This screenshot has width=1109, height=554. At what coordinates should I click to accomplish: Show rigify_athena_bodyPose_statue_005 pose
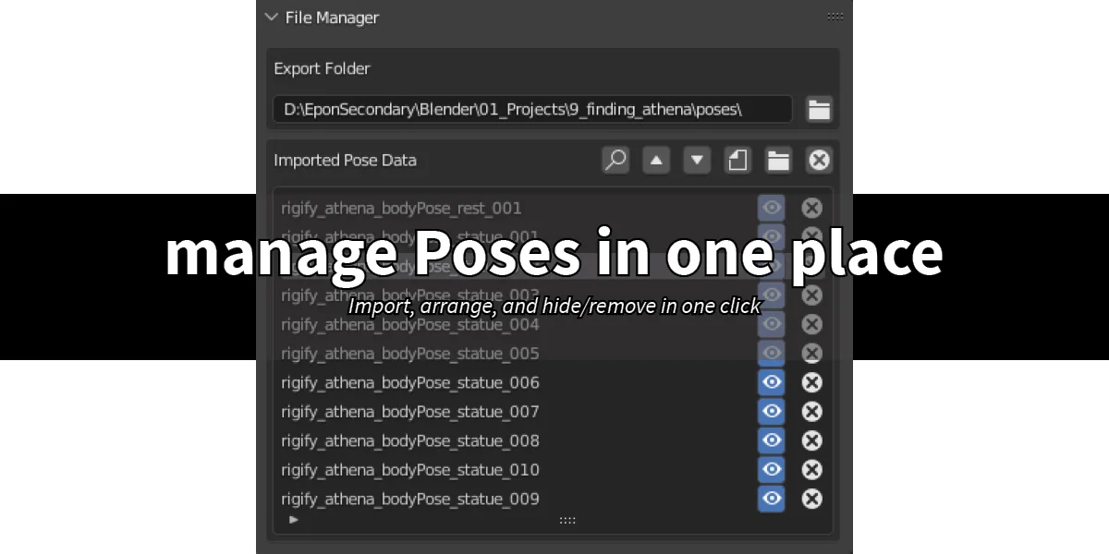pyautogui.click(x=771, y=353)
